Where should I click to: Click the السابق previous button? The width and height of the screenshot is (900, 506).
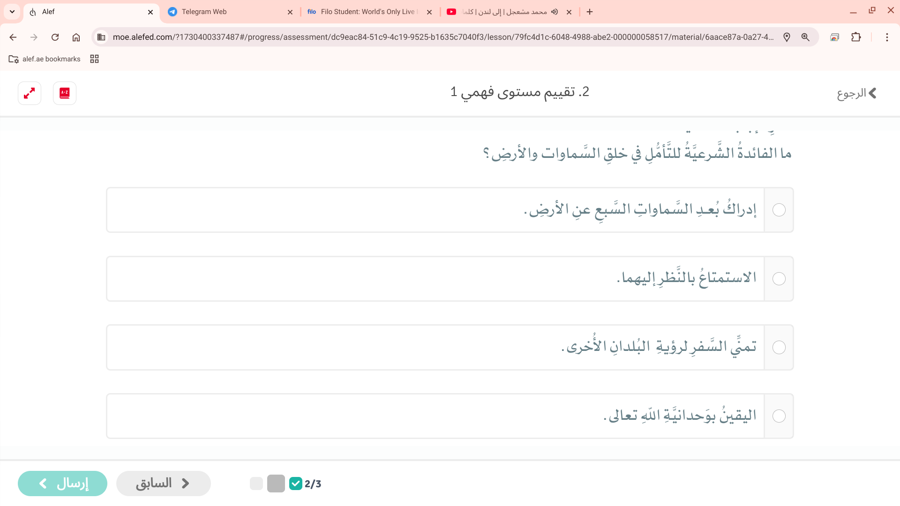coord(163,483)
